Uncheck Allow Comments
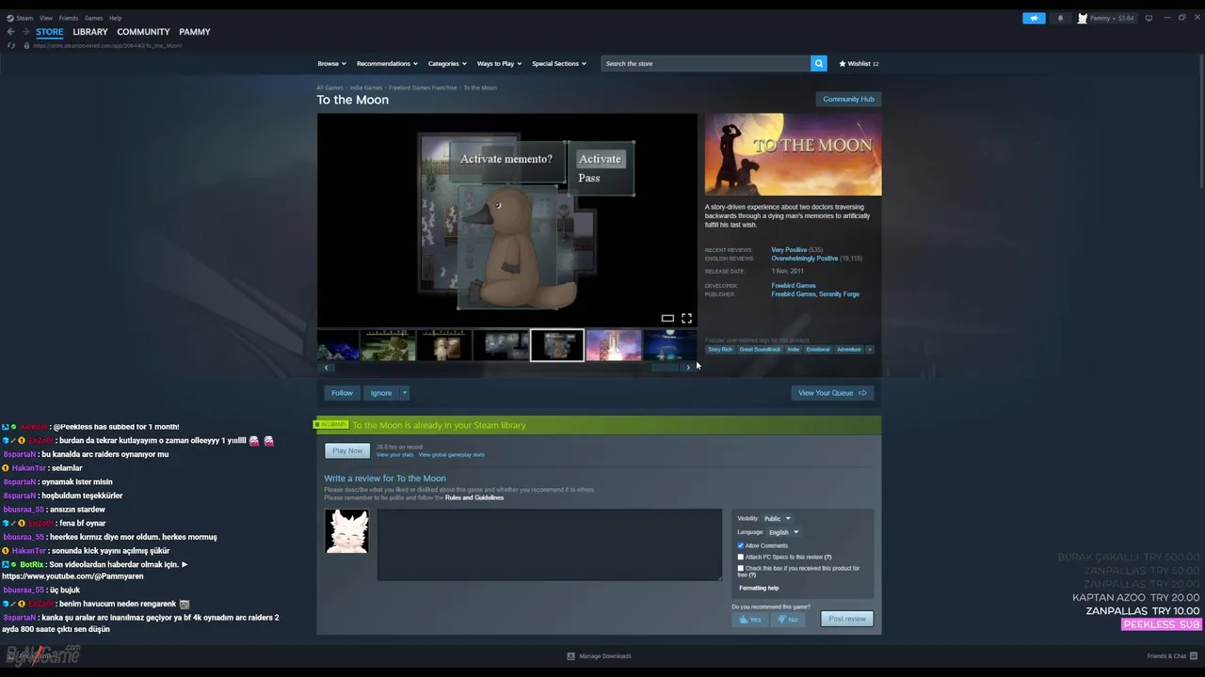The height and width of the screenshot is (677, 1205). coord(741,545)
